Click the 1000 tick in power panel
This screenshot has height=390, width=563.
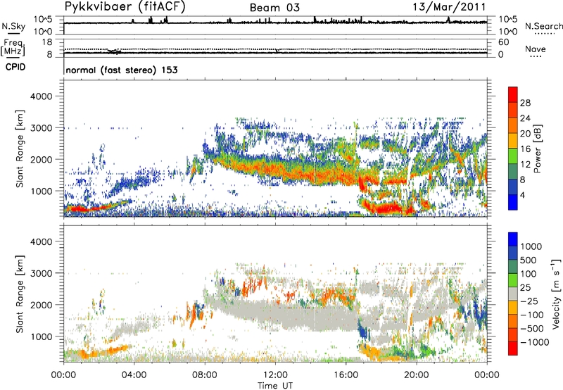(x=41, y=191)
